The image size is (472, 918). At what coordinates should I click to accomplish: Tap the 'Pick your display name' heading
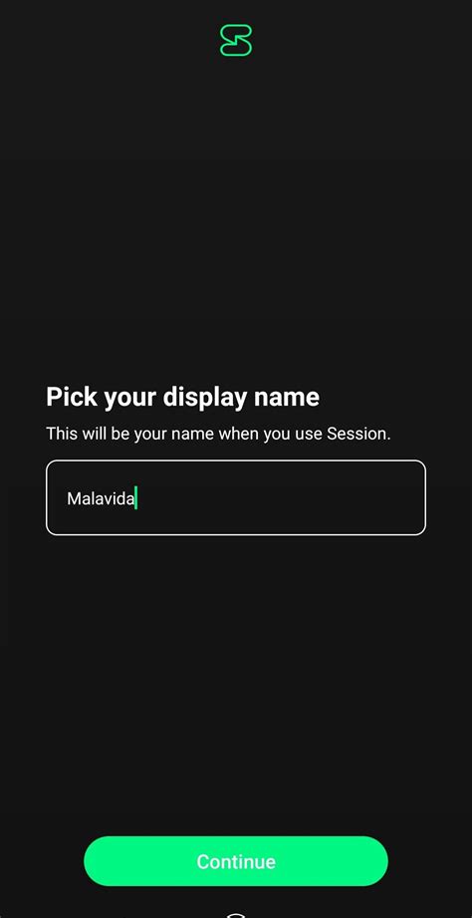click(x=182, y=398)
